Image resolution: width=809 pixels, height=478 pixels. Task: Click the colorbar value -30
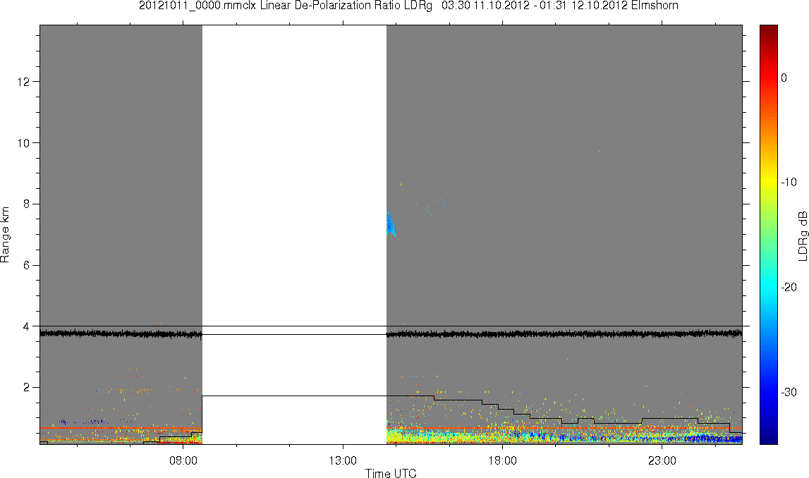pyautogui.click(x=789, y=393)
